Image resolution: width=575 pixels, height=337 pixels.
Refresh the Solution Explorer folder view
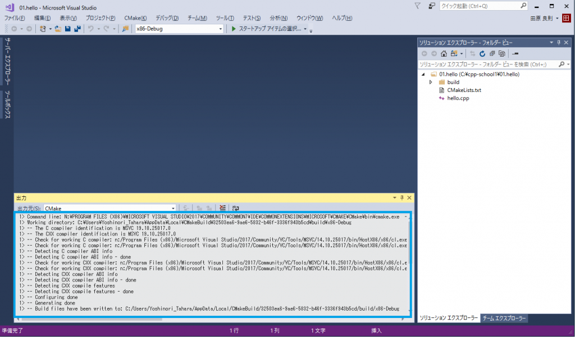[482, 53]
